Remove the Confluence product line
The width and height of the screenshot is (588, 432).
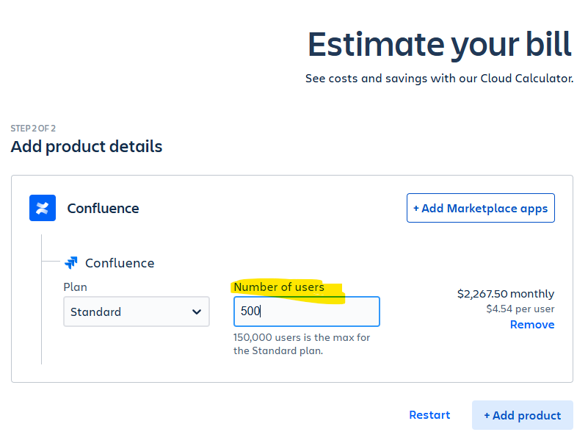tap(532, 325)
